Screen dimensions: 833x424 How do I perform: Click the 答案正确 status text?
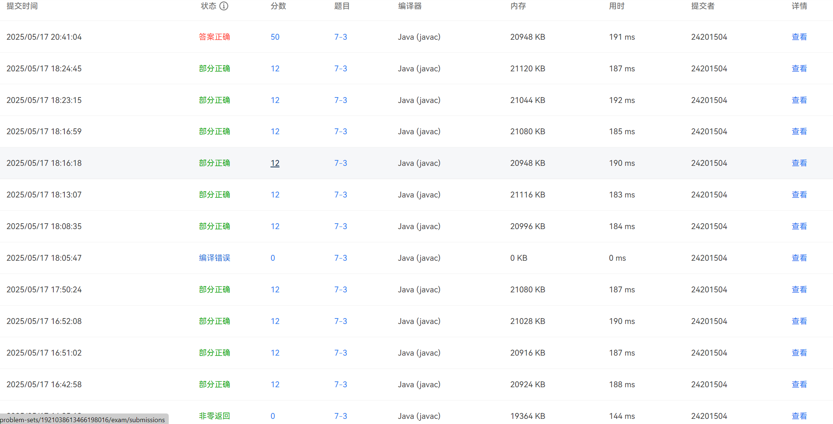(214, 37)
